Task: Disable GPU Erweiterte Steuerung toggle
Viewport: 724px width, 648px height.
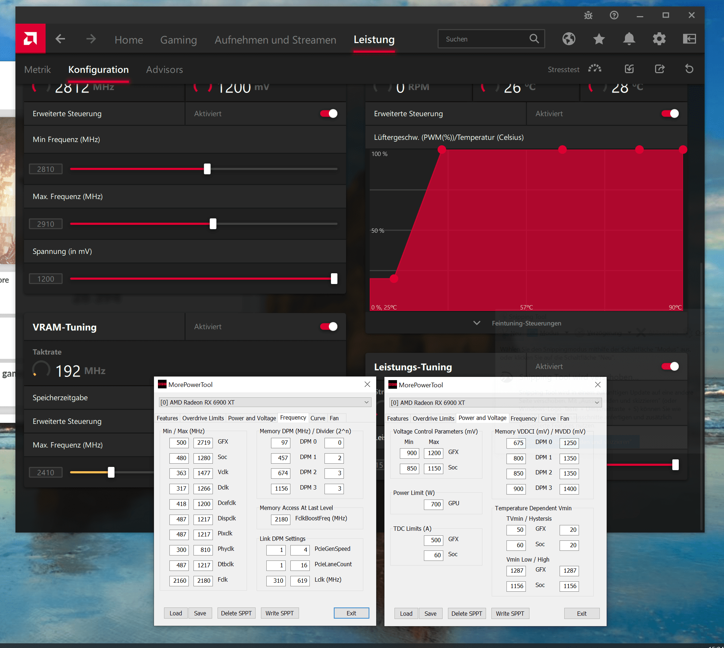Action: [329, 114]
